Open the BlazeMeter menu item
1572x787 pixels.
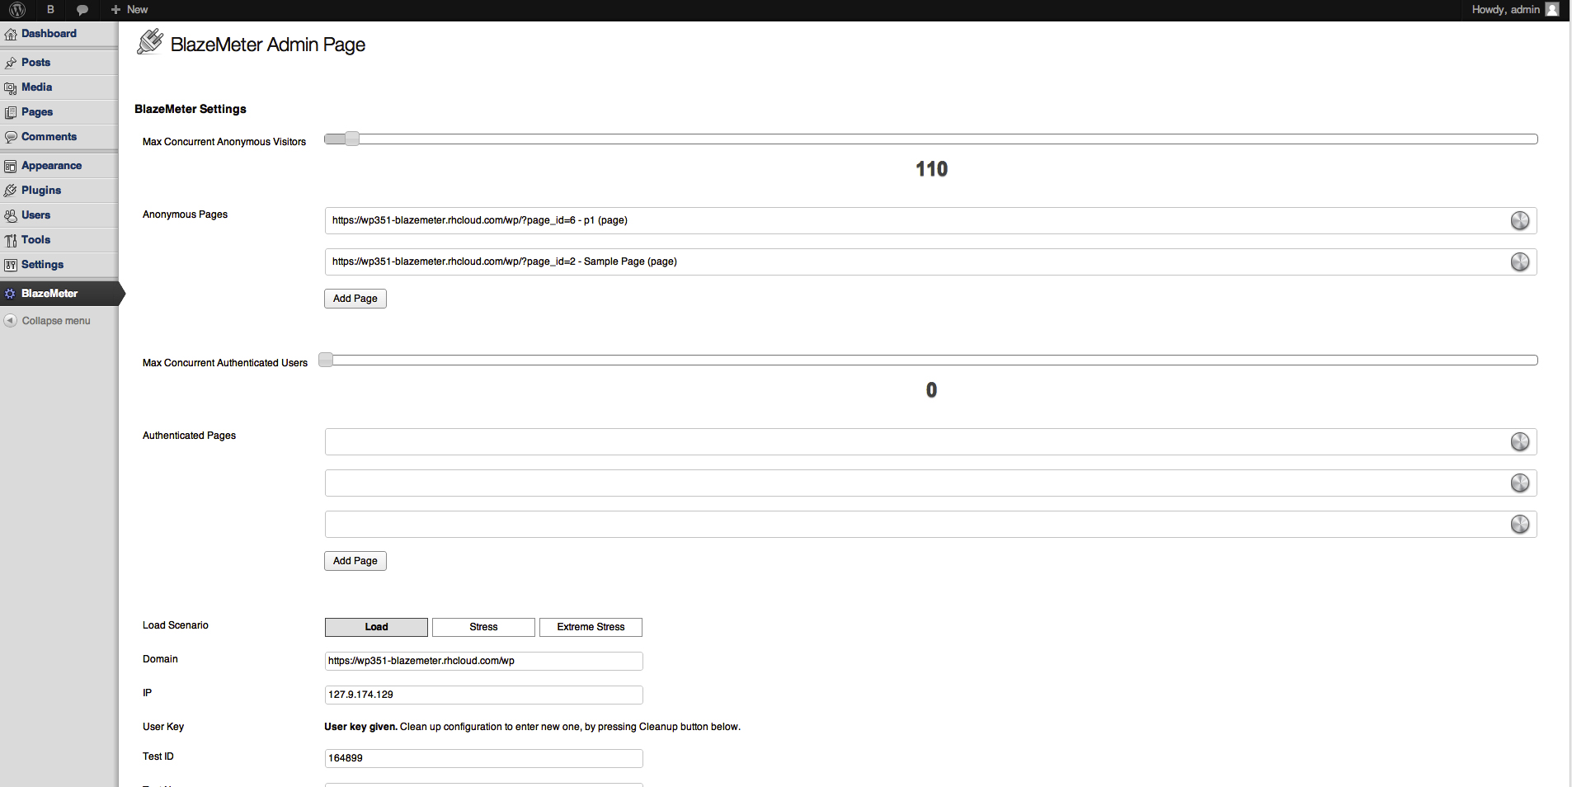click(49, 294)
